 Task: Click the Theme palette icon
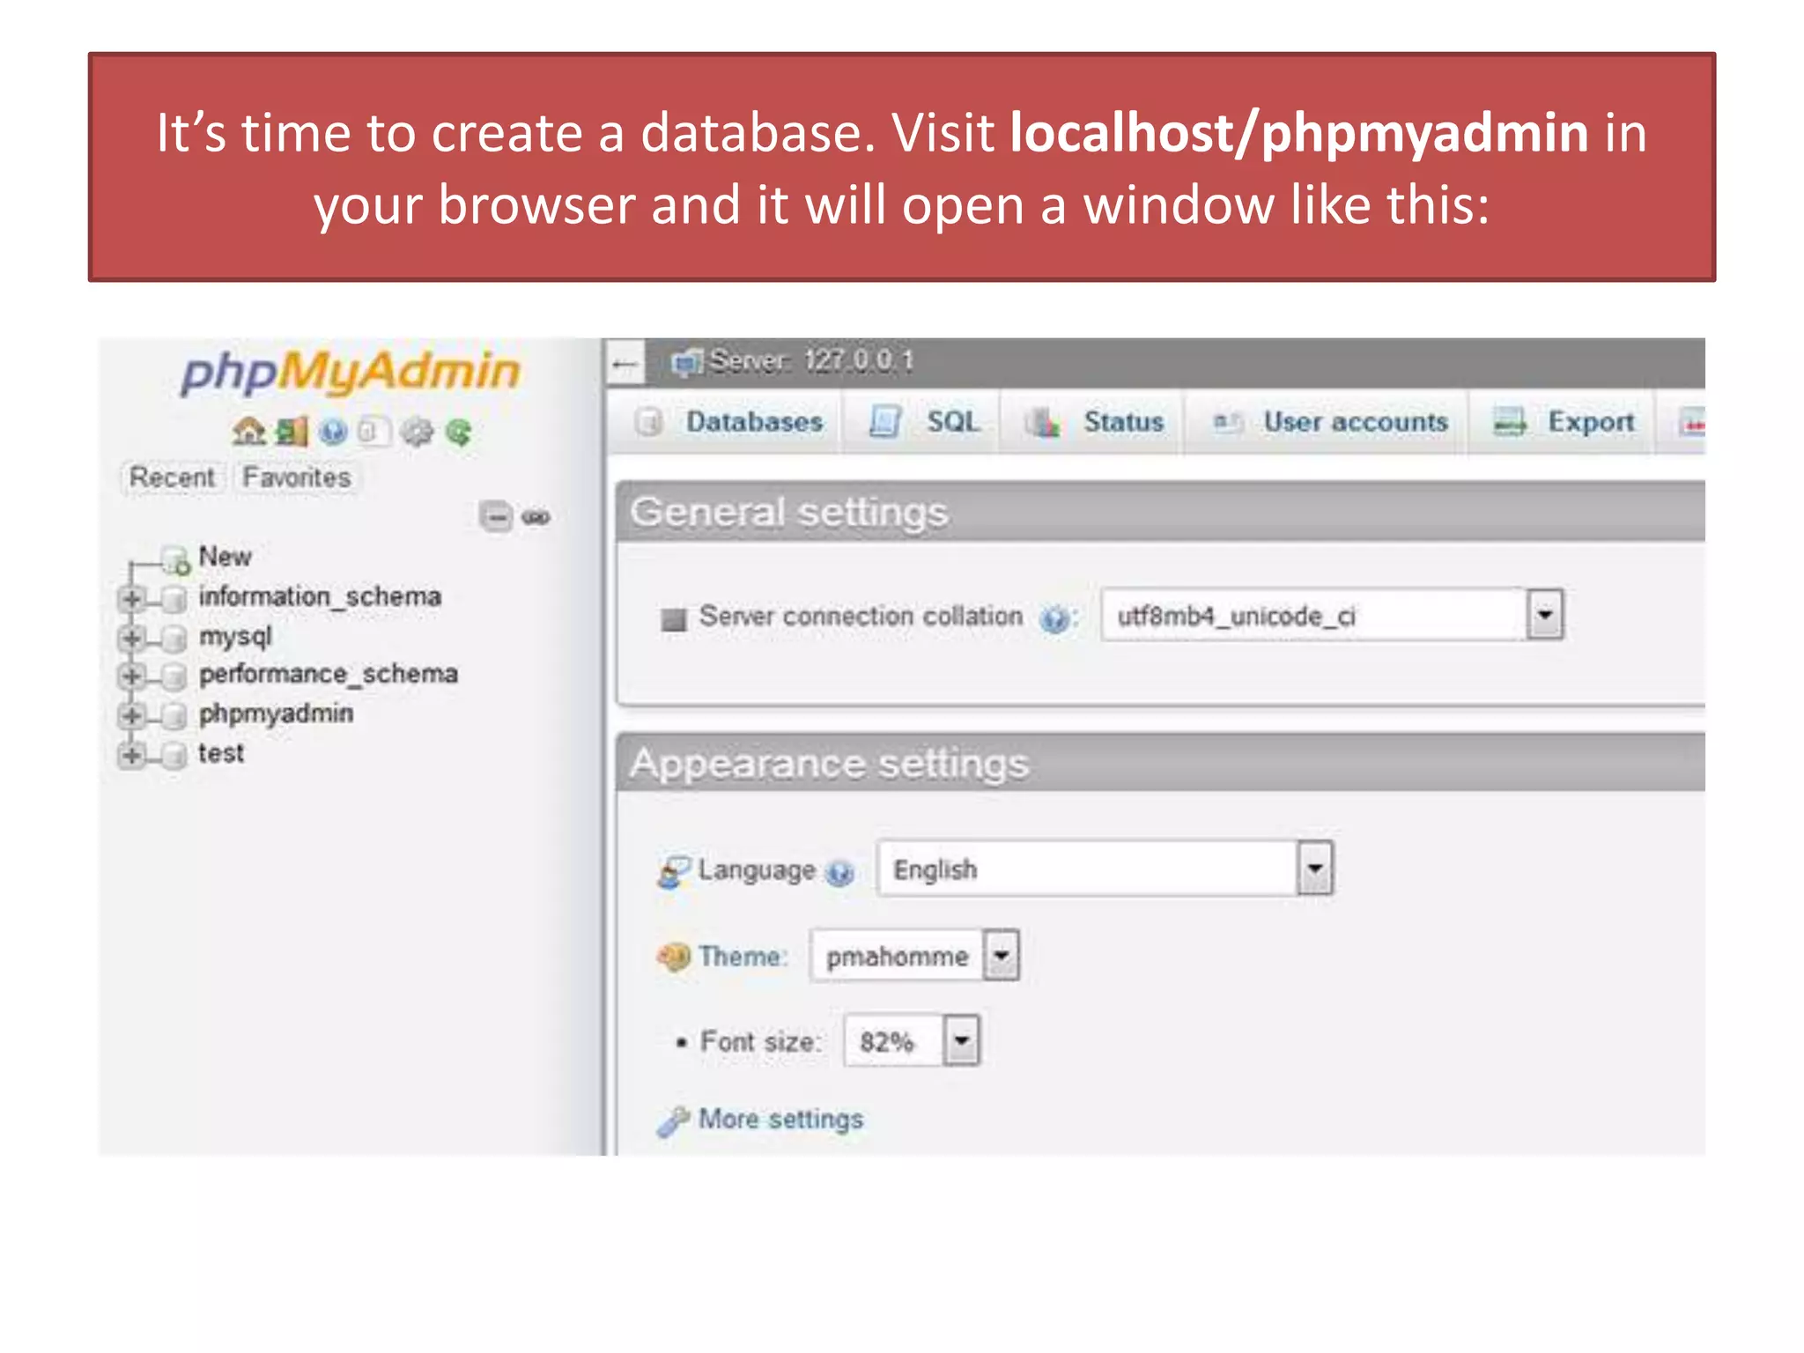[x=674, y=957]
